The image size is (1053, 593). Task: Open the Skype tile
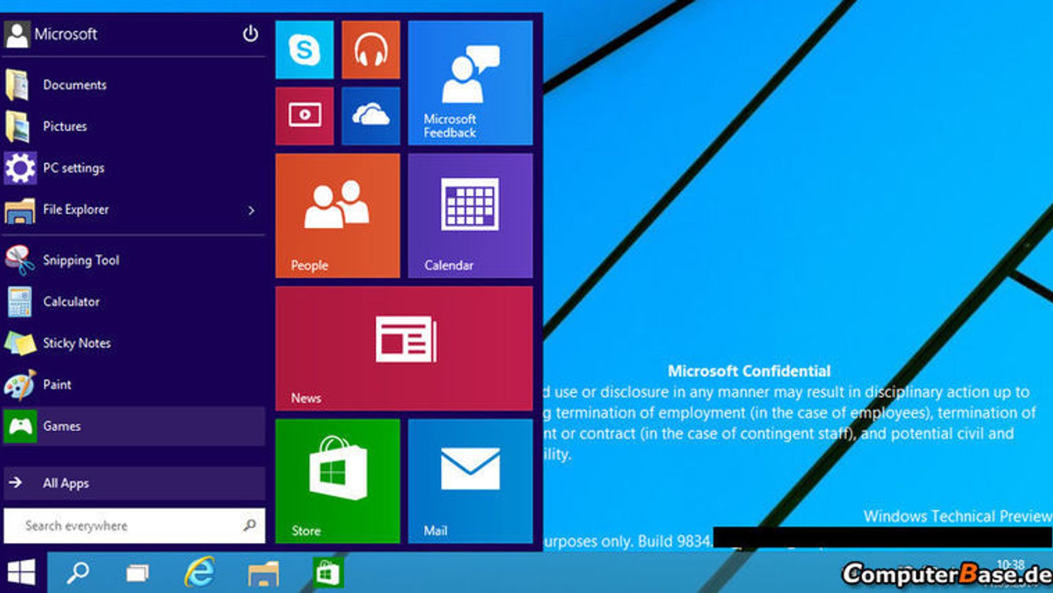click(304, 50)
